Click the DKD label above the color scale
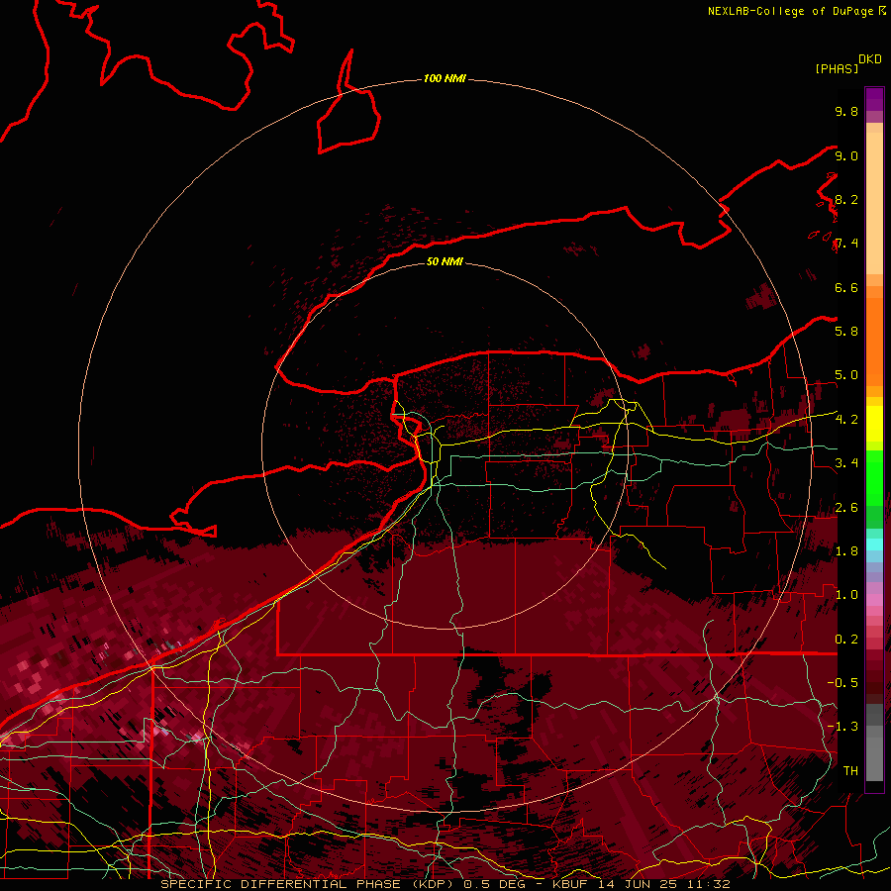Viewport: 891px width, 891px height. tap(870, 59)
